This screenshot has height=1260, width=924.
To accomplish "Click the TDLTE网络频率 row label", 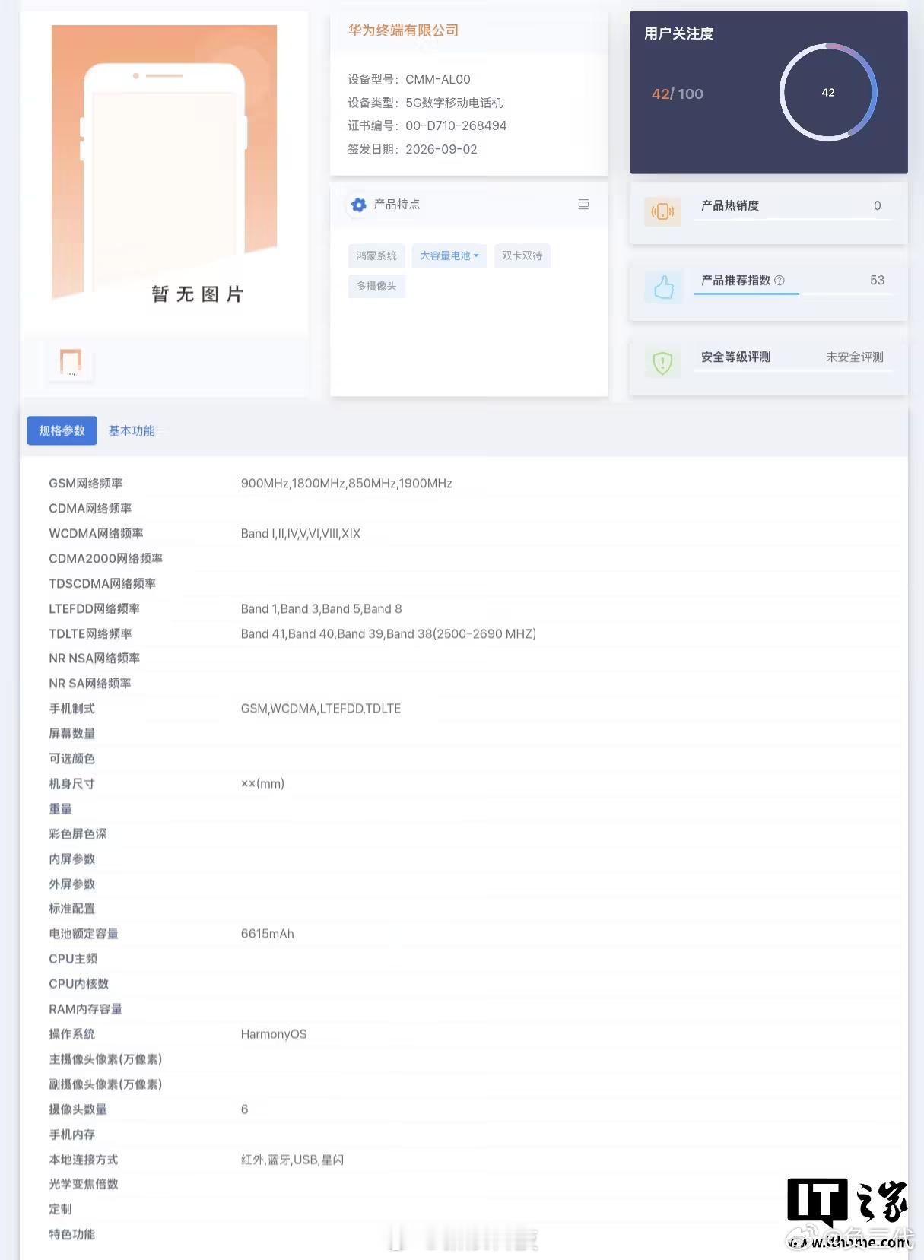I will click(x=90, y=633).
